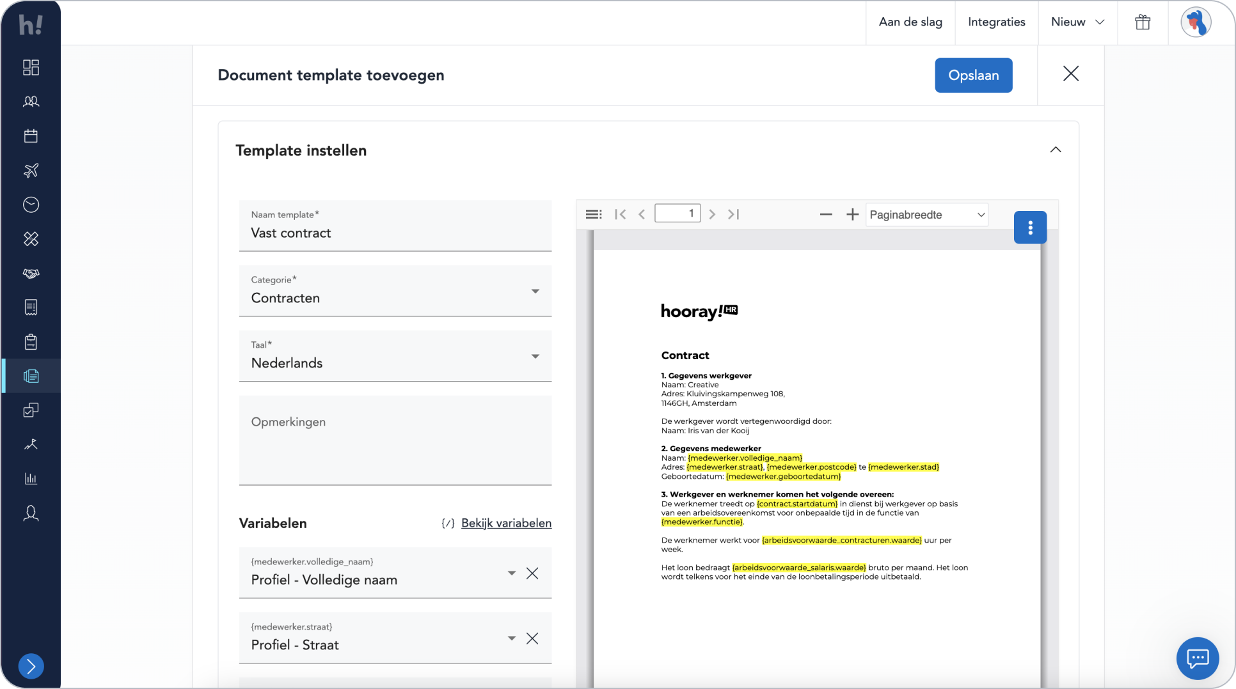
Task: Click the hooray h! logo
Action: [x=31, y=24]
